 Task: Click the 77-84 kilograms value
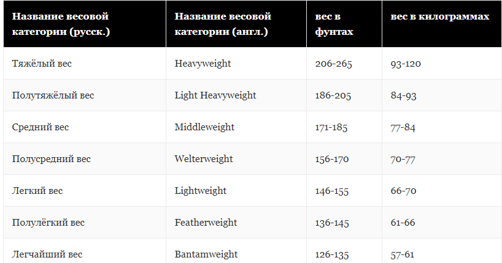click(403, 127)
